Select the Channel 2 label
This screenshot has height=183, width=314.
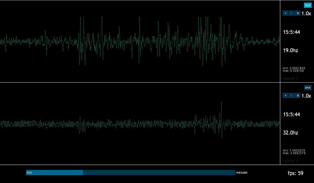pyautogui.click(x=290, y=161)
